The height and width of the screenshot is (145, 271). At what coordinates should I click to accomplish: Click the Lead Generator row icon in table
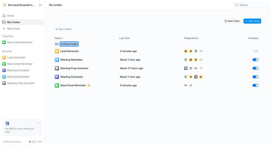pyautogui.click(x=57, y=51)
